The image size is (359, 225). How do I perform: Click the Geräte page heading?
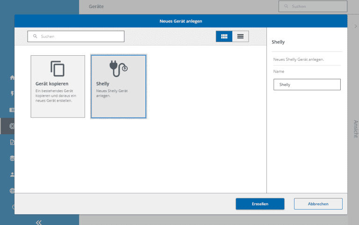[x=96, y=7]
